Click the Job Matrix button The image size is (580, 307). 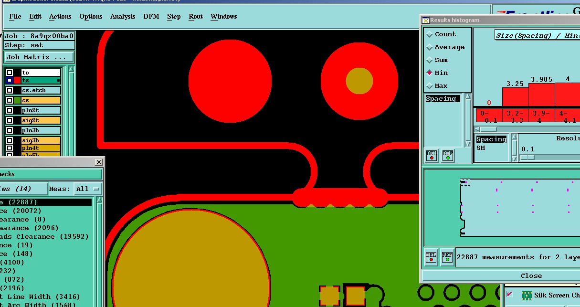39,57
